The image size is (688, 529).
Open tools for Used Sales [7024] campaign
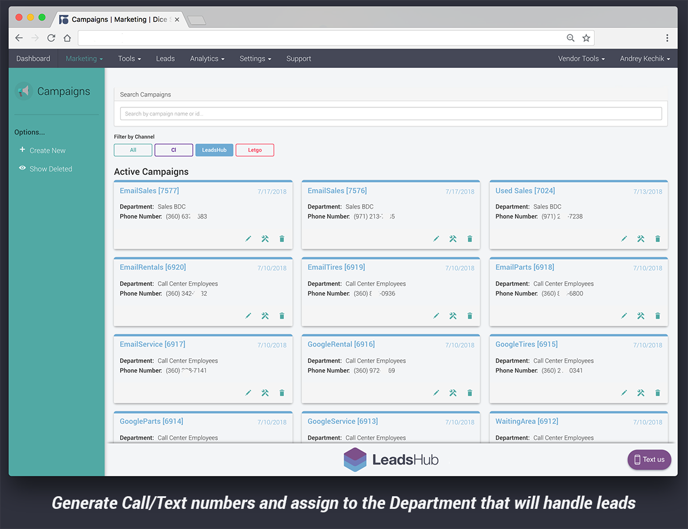[641, 239]
